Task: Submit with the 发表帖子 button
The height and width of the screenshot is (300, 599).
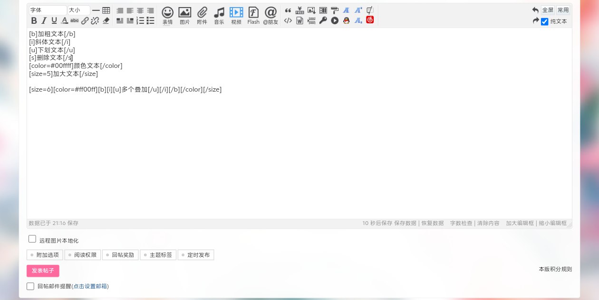Action: point(43,271)
